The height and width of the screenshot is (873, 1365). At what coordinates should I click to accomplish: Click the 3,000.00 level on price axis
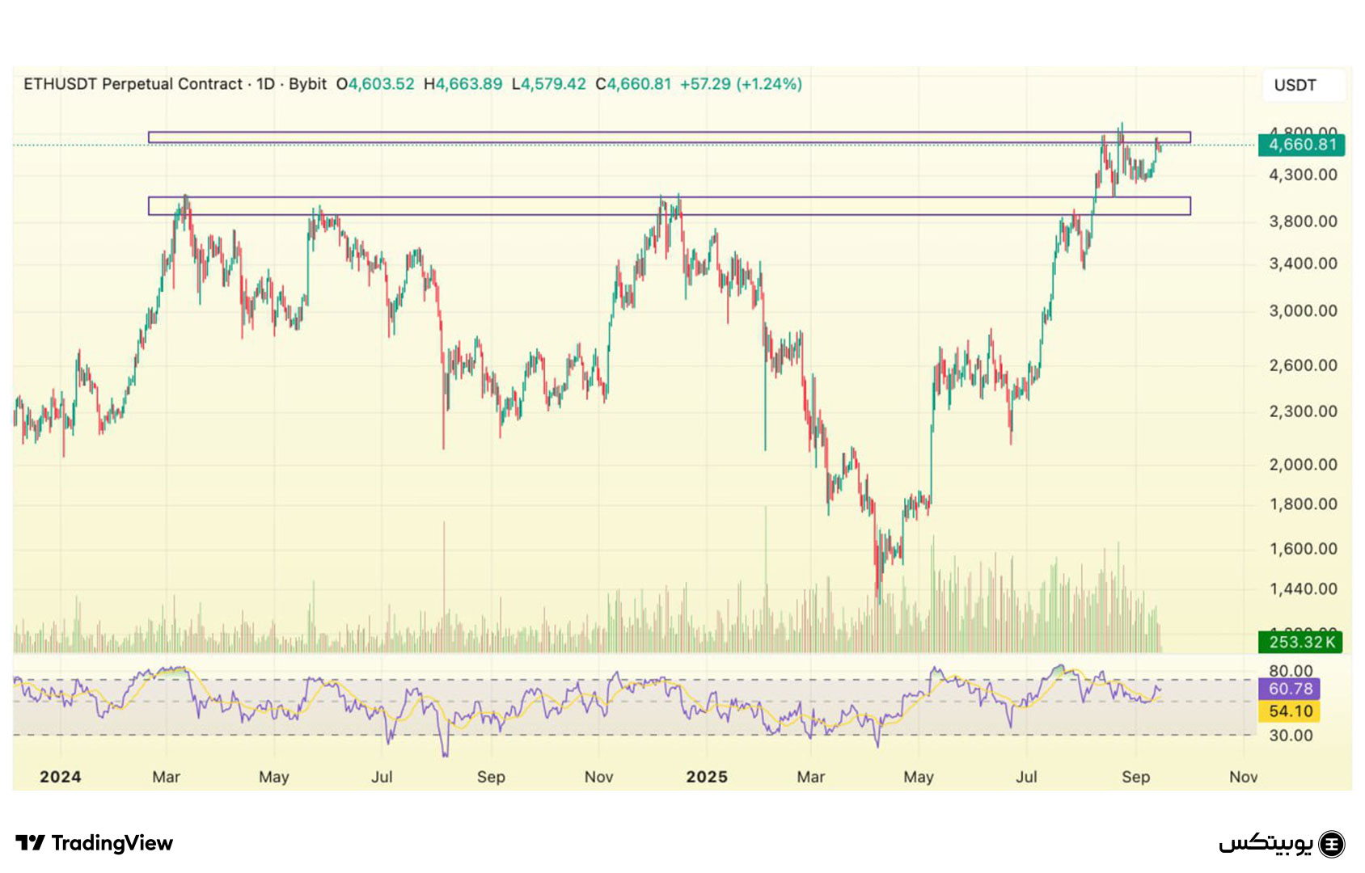click(x=1303, y=311)
